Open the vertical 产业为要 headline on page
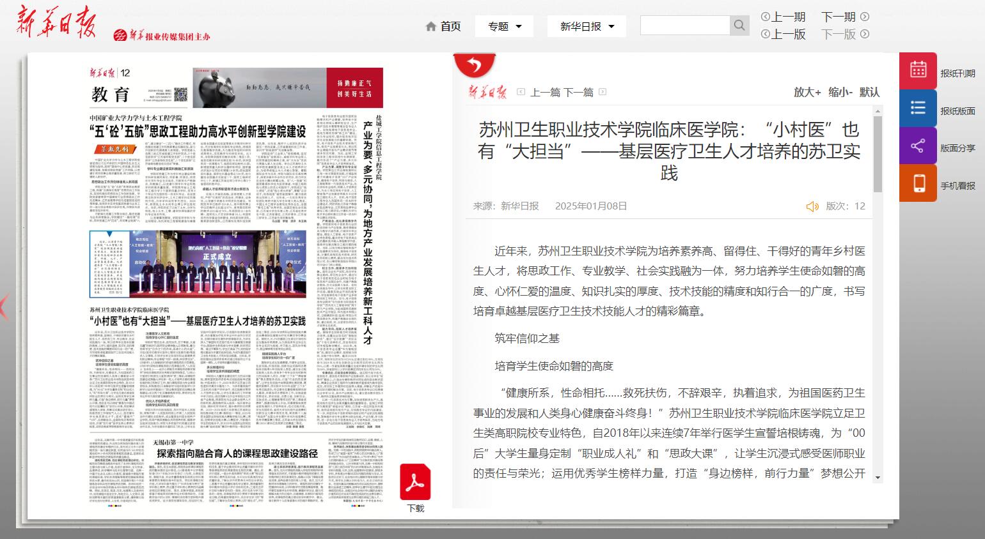The width and height of the screenshot is (985, 539). [368, 232]
